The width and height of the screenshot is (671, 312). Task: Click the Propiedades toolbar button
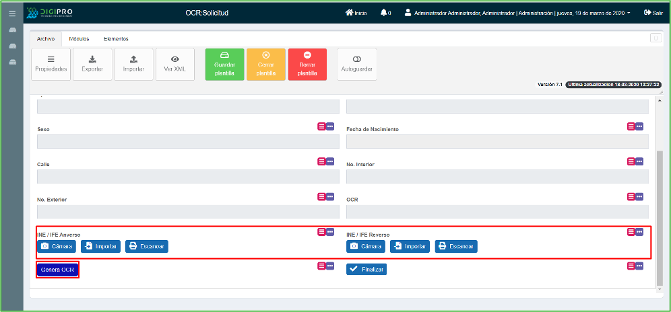pos(51,65)
